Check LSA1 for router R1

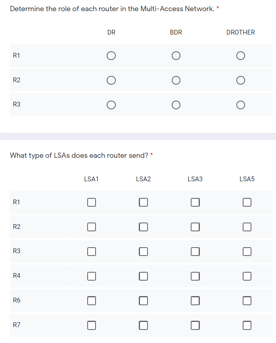(92, 202)
